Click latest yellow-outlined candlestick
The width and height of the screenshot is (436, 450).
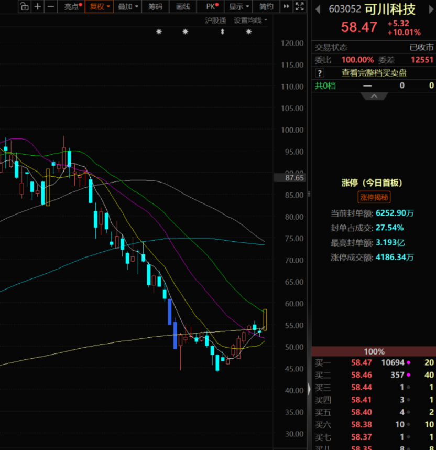pyautogui.click(x=265, y=320)
